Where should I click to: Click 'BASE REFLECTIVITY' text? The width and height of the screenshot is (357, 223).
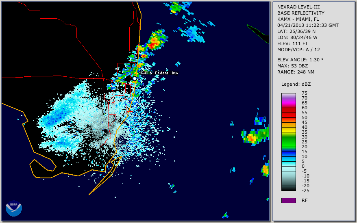point(300,13)
